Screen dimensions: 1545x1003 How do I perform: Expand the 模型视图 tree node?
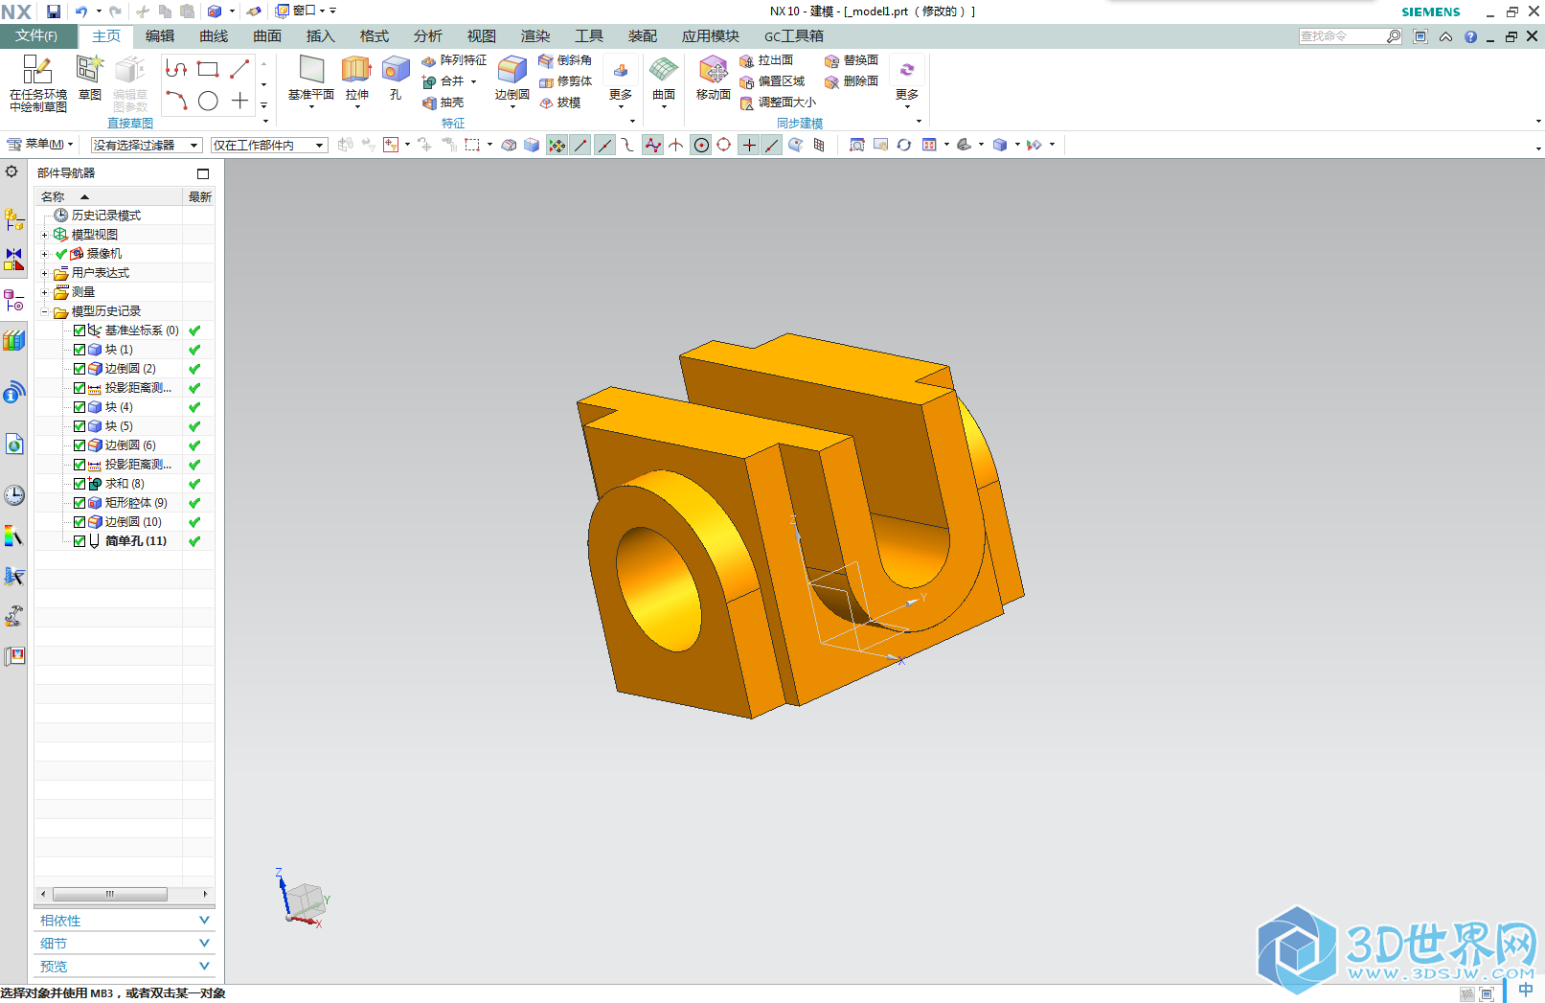[44, 235]
